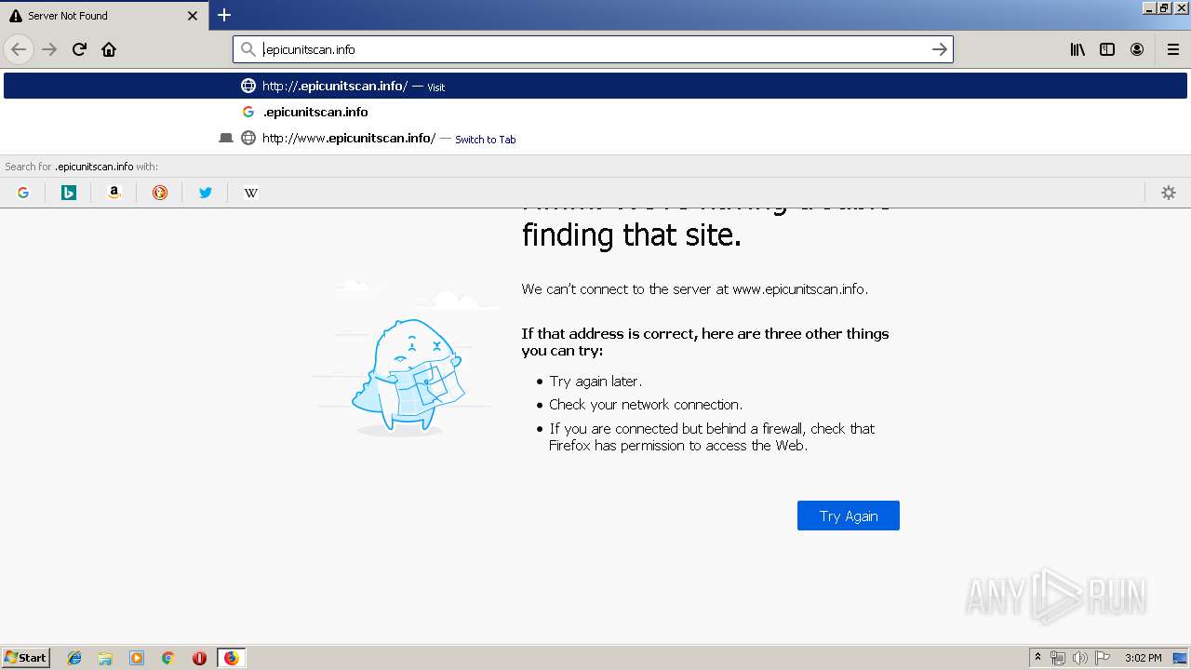This screenshot has width=1191, height=670.
Task: Search with Bing engine icon
Action: pos(69,193)
